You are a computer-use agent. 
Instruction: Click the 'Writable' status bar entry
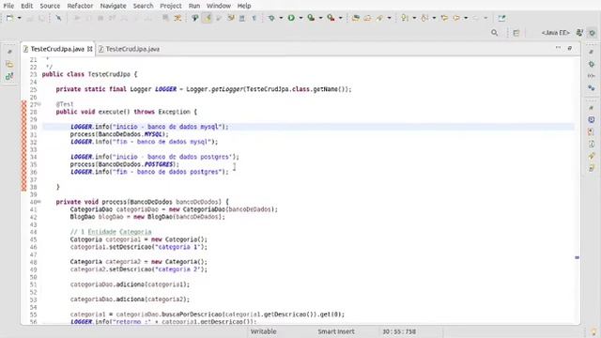pyautogui.click(x=263, y=331)
